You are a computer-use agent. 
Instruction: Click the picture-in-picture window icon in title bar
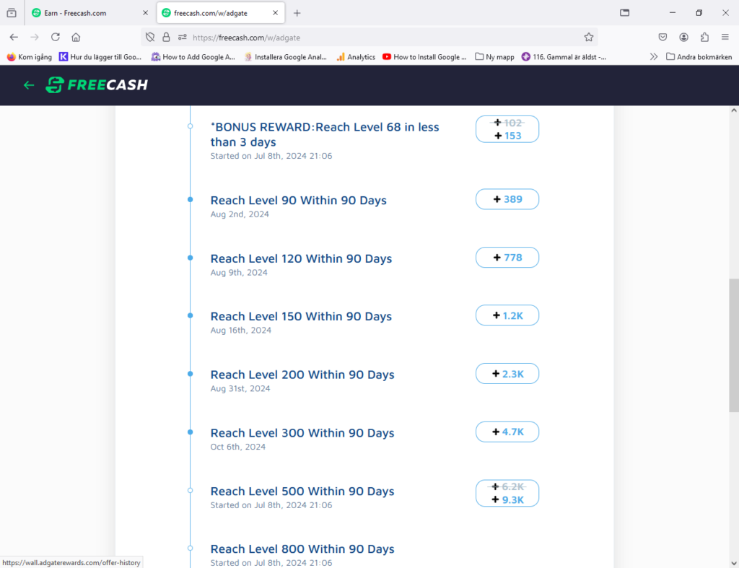click(x=624, y=13)
